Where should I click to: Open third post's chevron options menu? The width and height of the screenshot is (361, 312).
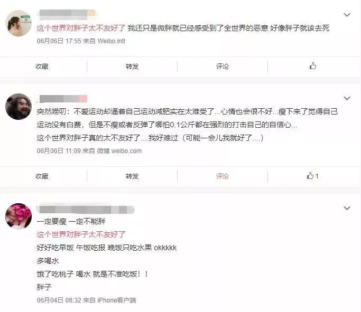pyautogui.click(x=347, y=208)
